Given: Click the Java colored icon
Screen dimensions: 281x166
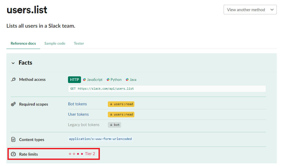Looking at the screenshot, I should (127, 80).
